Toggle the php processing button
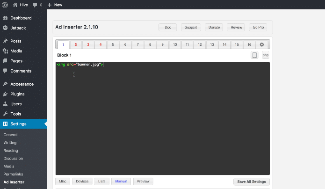The image size is (325, 189). pyautogui.click(x=266, y=55)
